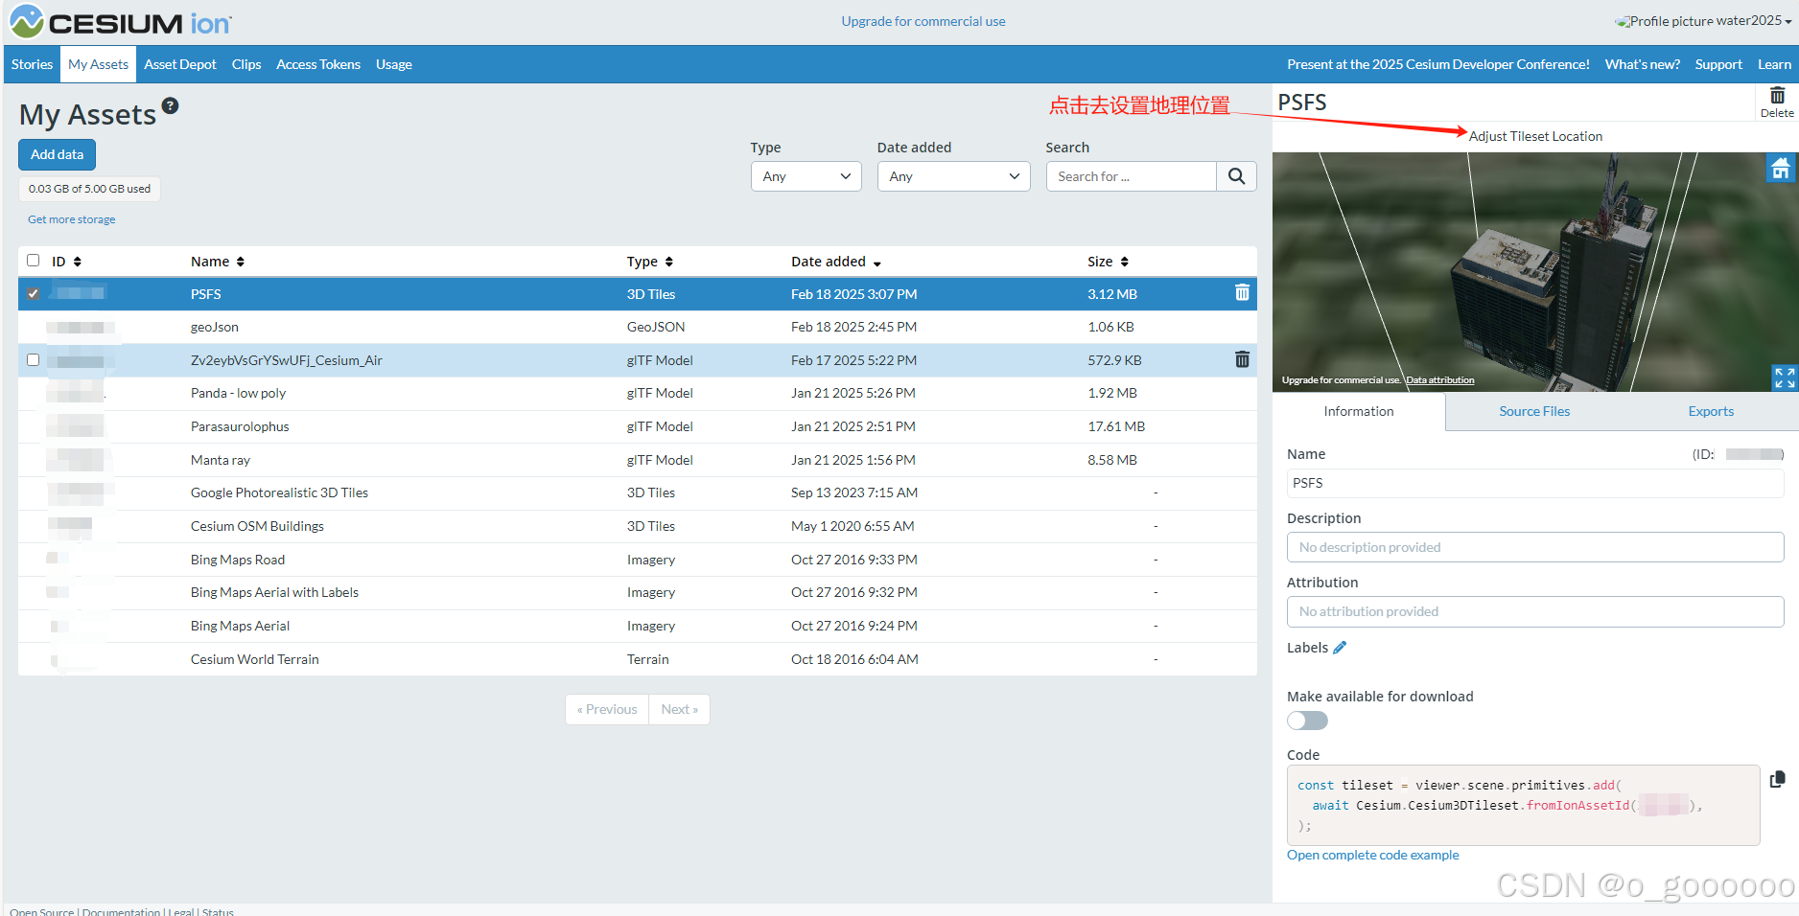Focus the Search for asset field
Screen dimensions: 1799x916
(1131, 176)
